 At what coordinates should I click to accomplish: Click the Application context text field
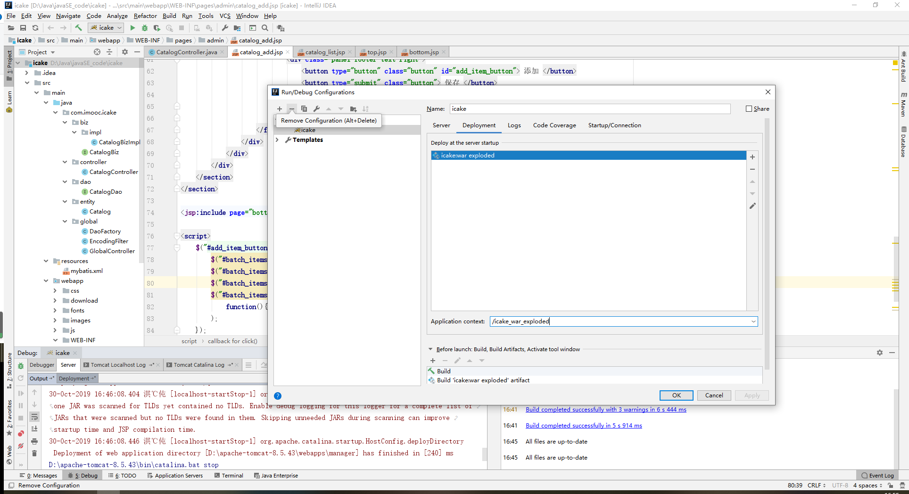619,321
